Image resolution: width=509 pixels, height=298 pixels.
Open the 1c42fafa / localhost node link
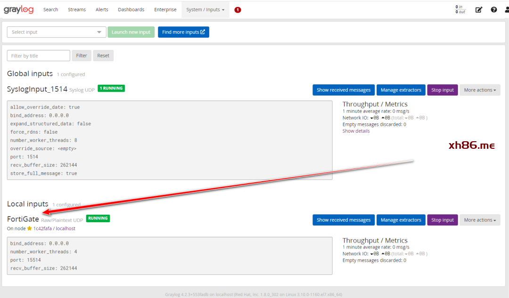coord(54,228)
